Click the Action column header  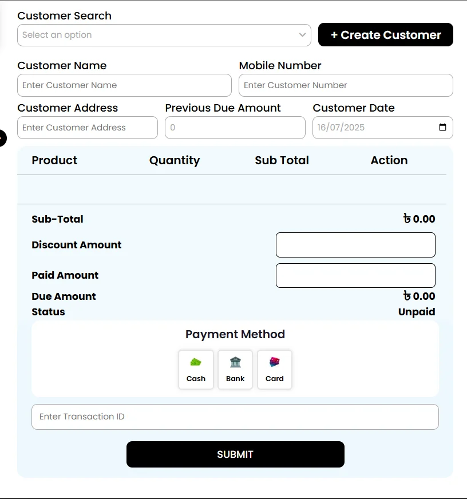point(389,160)
